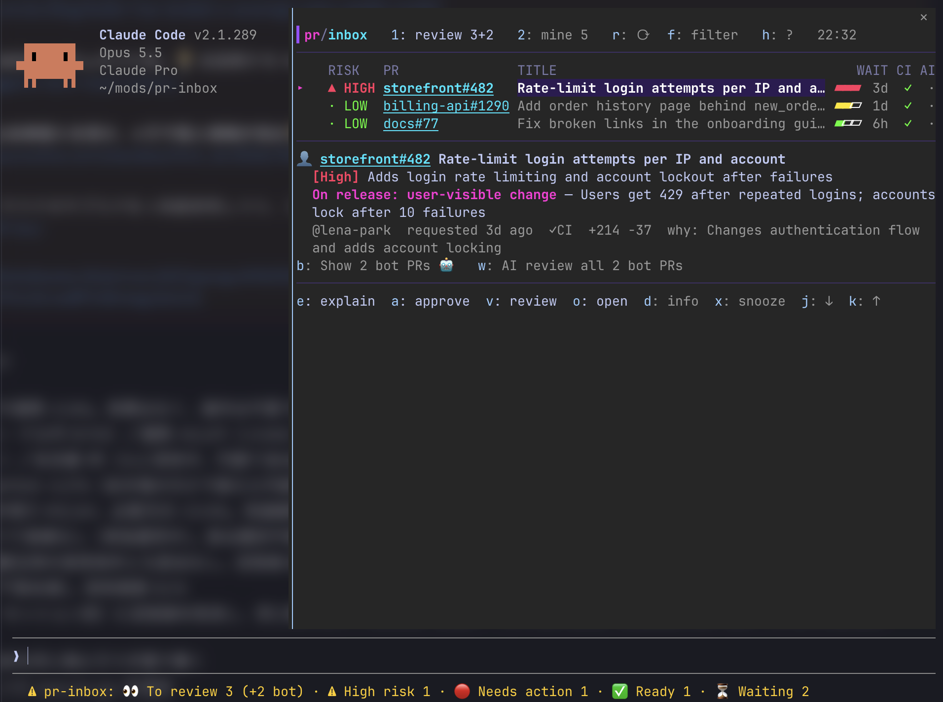Click the CI checkmark for billing-api#1290 row

click(x=908, y=106)
